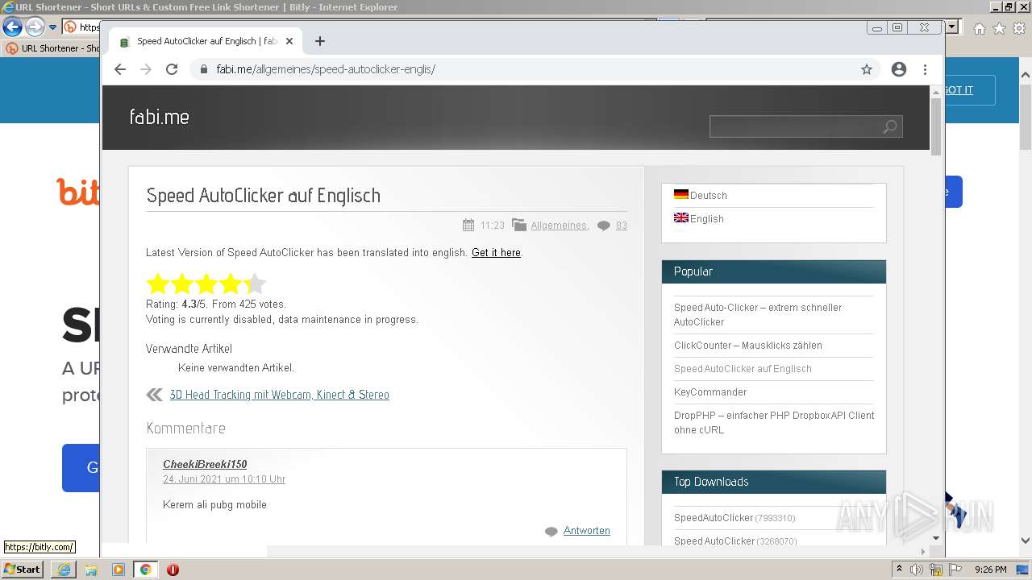Open ClickCounter – Mausklicks zählen article

point(748,346)
